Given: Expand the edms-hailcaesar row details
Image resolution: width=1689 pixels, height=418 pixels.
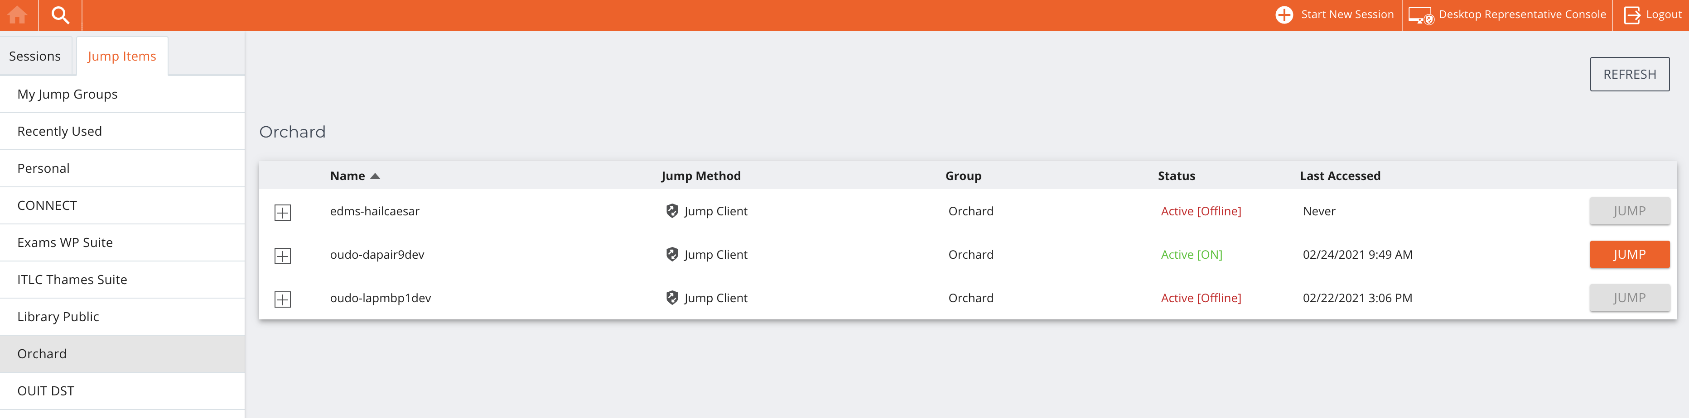Looking at the screenshot, I should click(283, 212).
